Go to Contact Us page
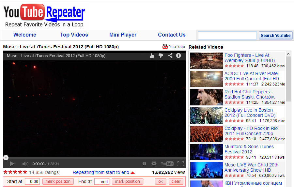 (x=172, y=35)
